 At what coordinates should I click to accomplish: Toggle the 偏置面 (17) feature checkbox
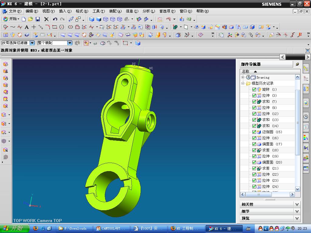coord(254,144)
